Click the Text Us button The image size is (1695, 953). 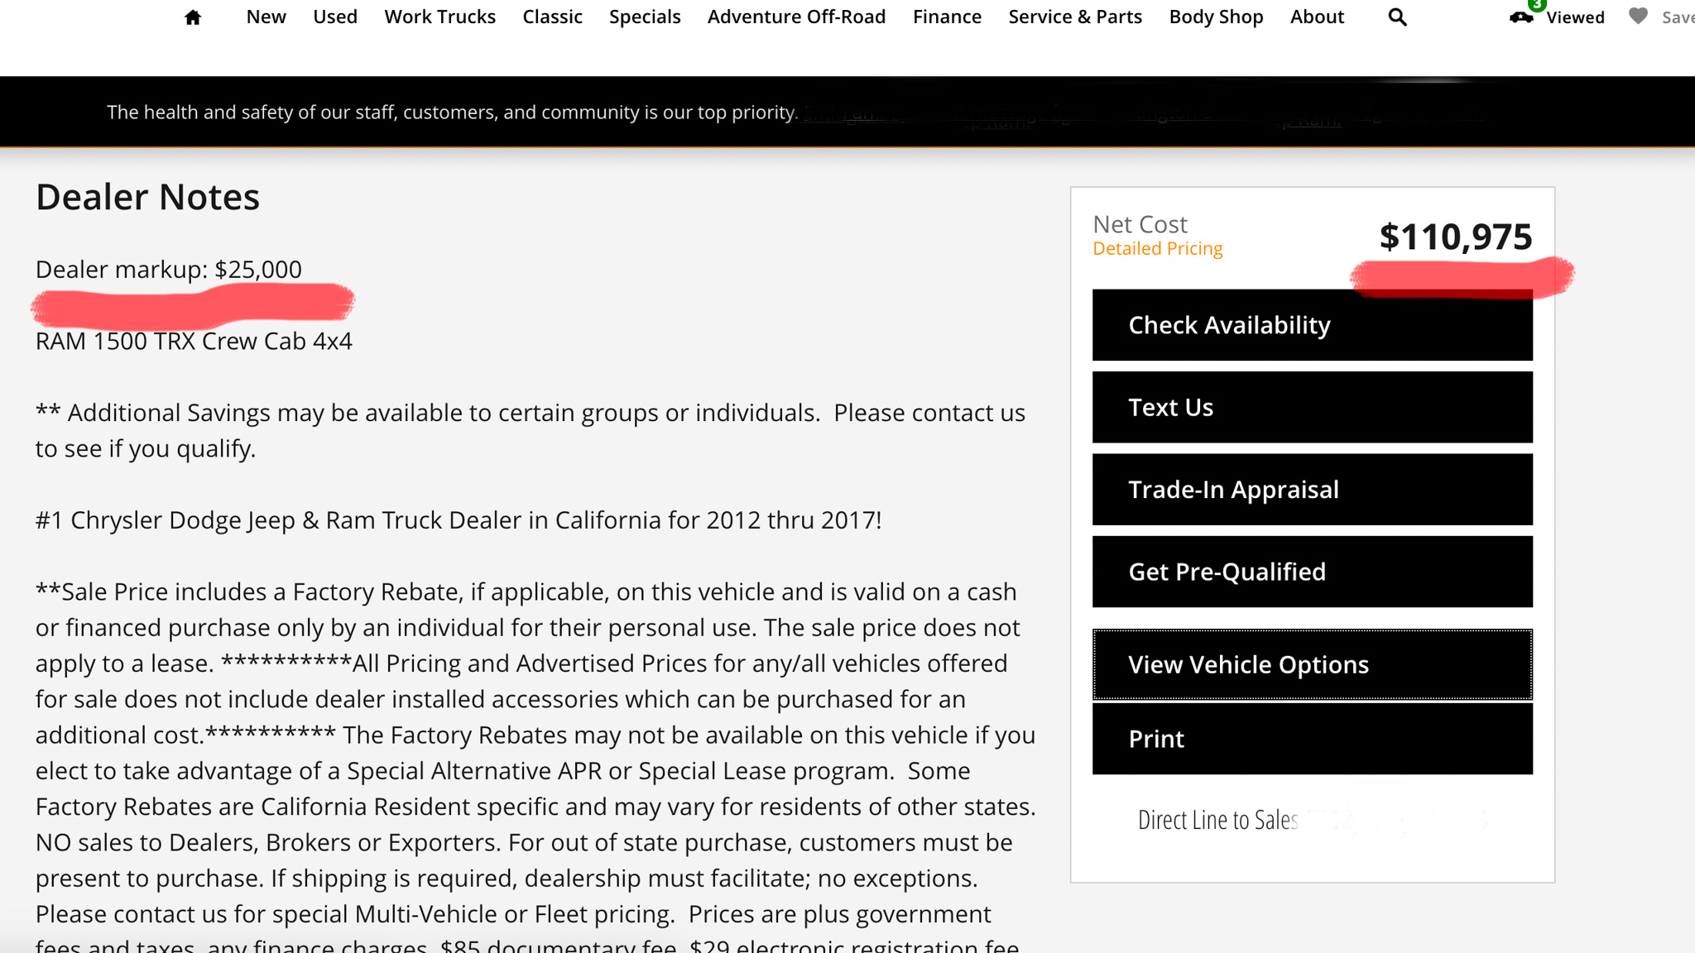click(x=1312, y=407)
